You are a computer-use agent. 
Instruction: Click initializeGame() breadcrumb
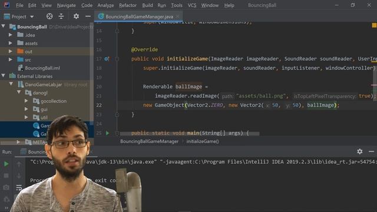pyautogui.click(x=203, y=141)
